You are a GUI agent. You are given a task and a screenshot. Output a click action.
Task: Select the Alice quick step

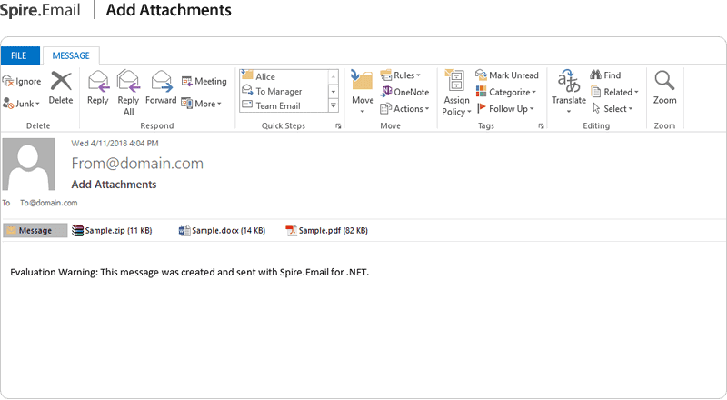point(284,76)
